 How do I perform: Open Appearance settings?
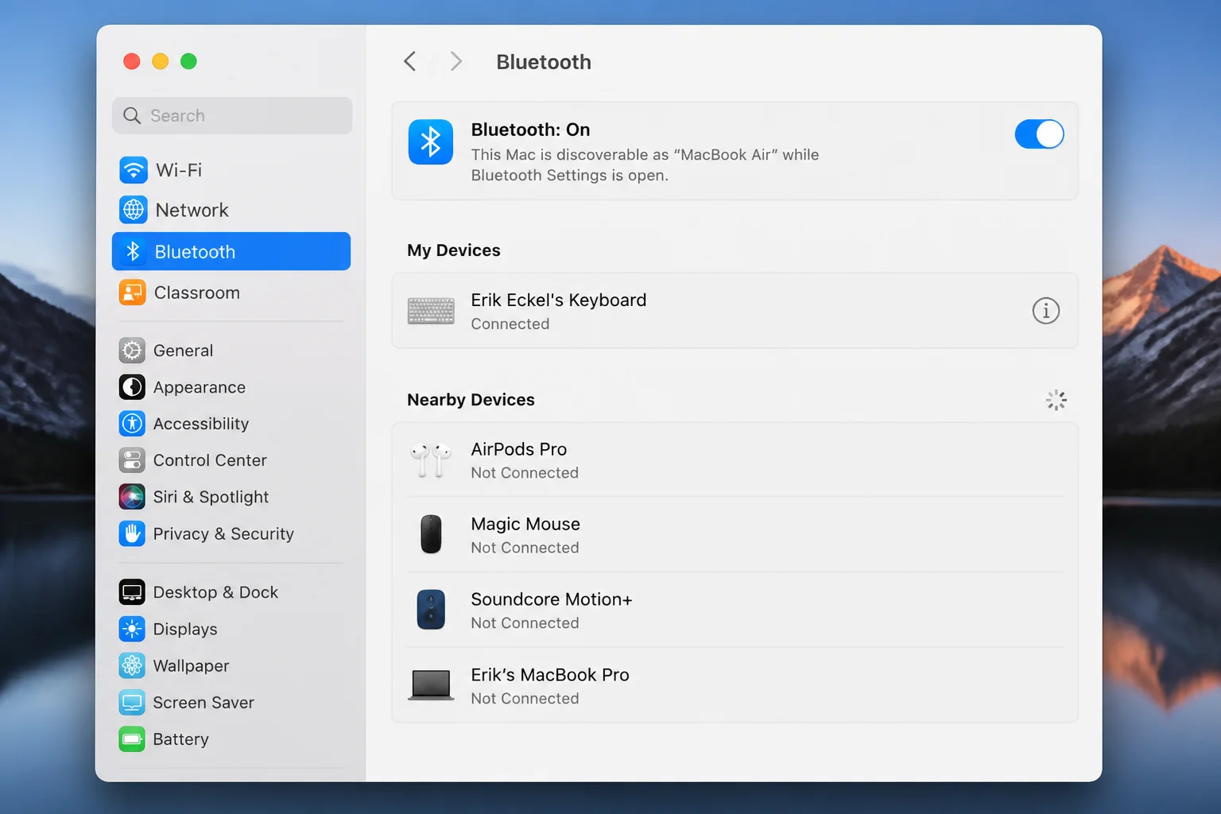[231, 387]
